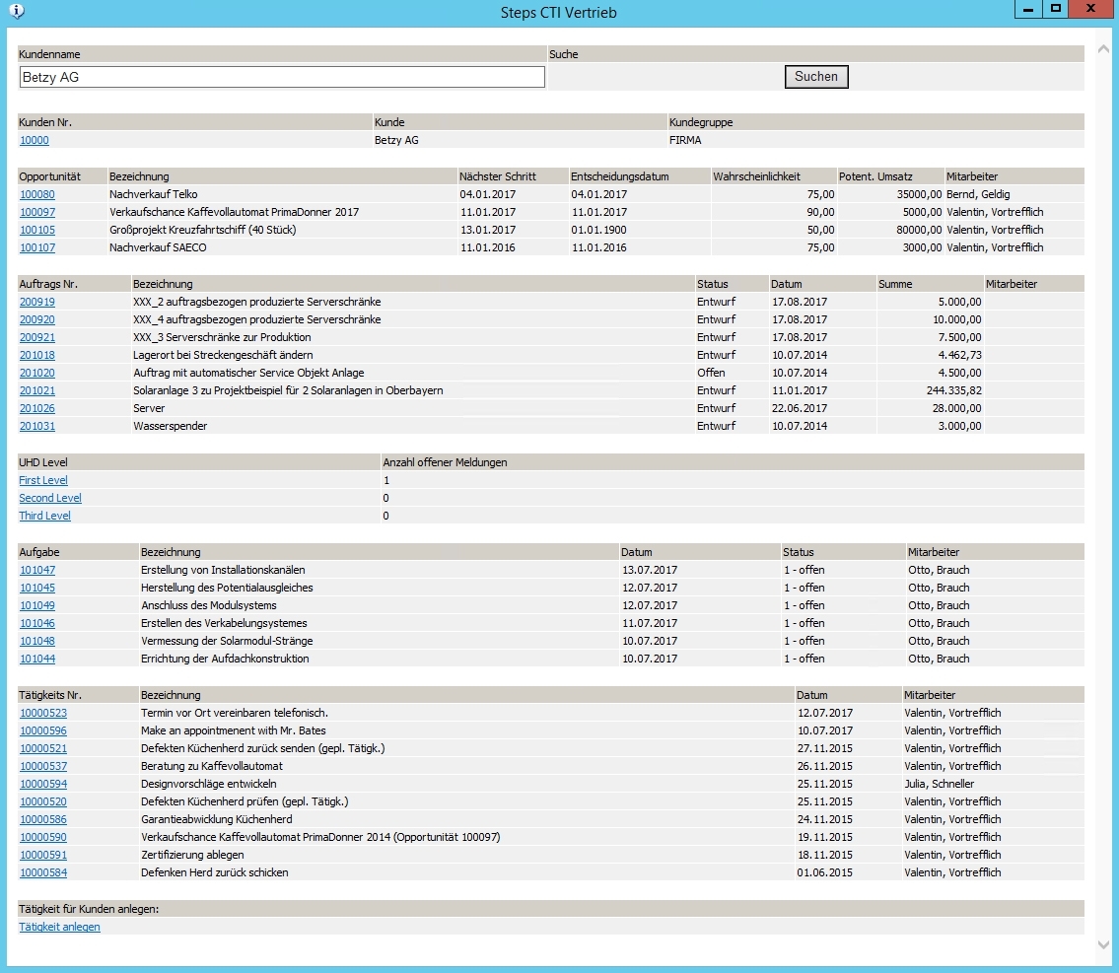1119x973 pixels.
Task: Open task 101047 link
Action: (37, 571)
